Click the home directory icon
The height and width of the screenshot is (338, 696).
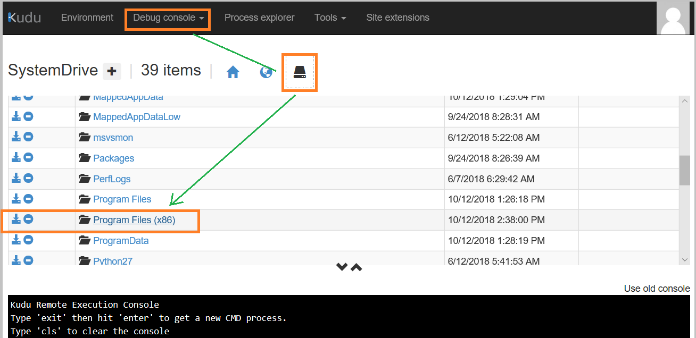pyautogui.click(x=233, y=72)
